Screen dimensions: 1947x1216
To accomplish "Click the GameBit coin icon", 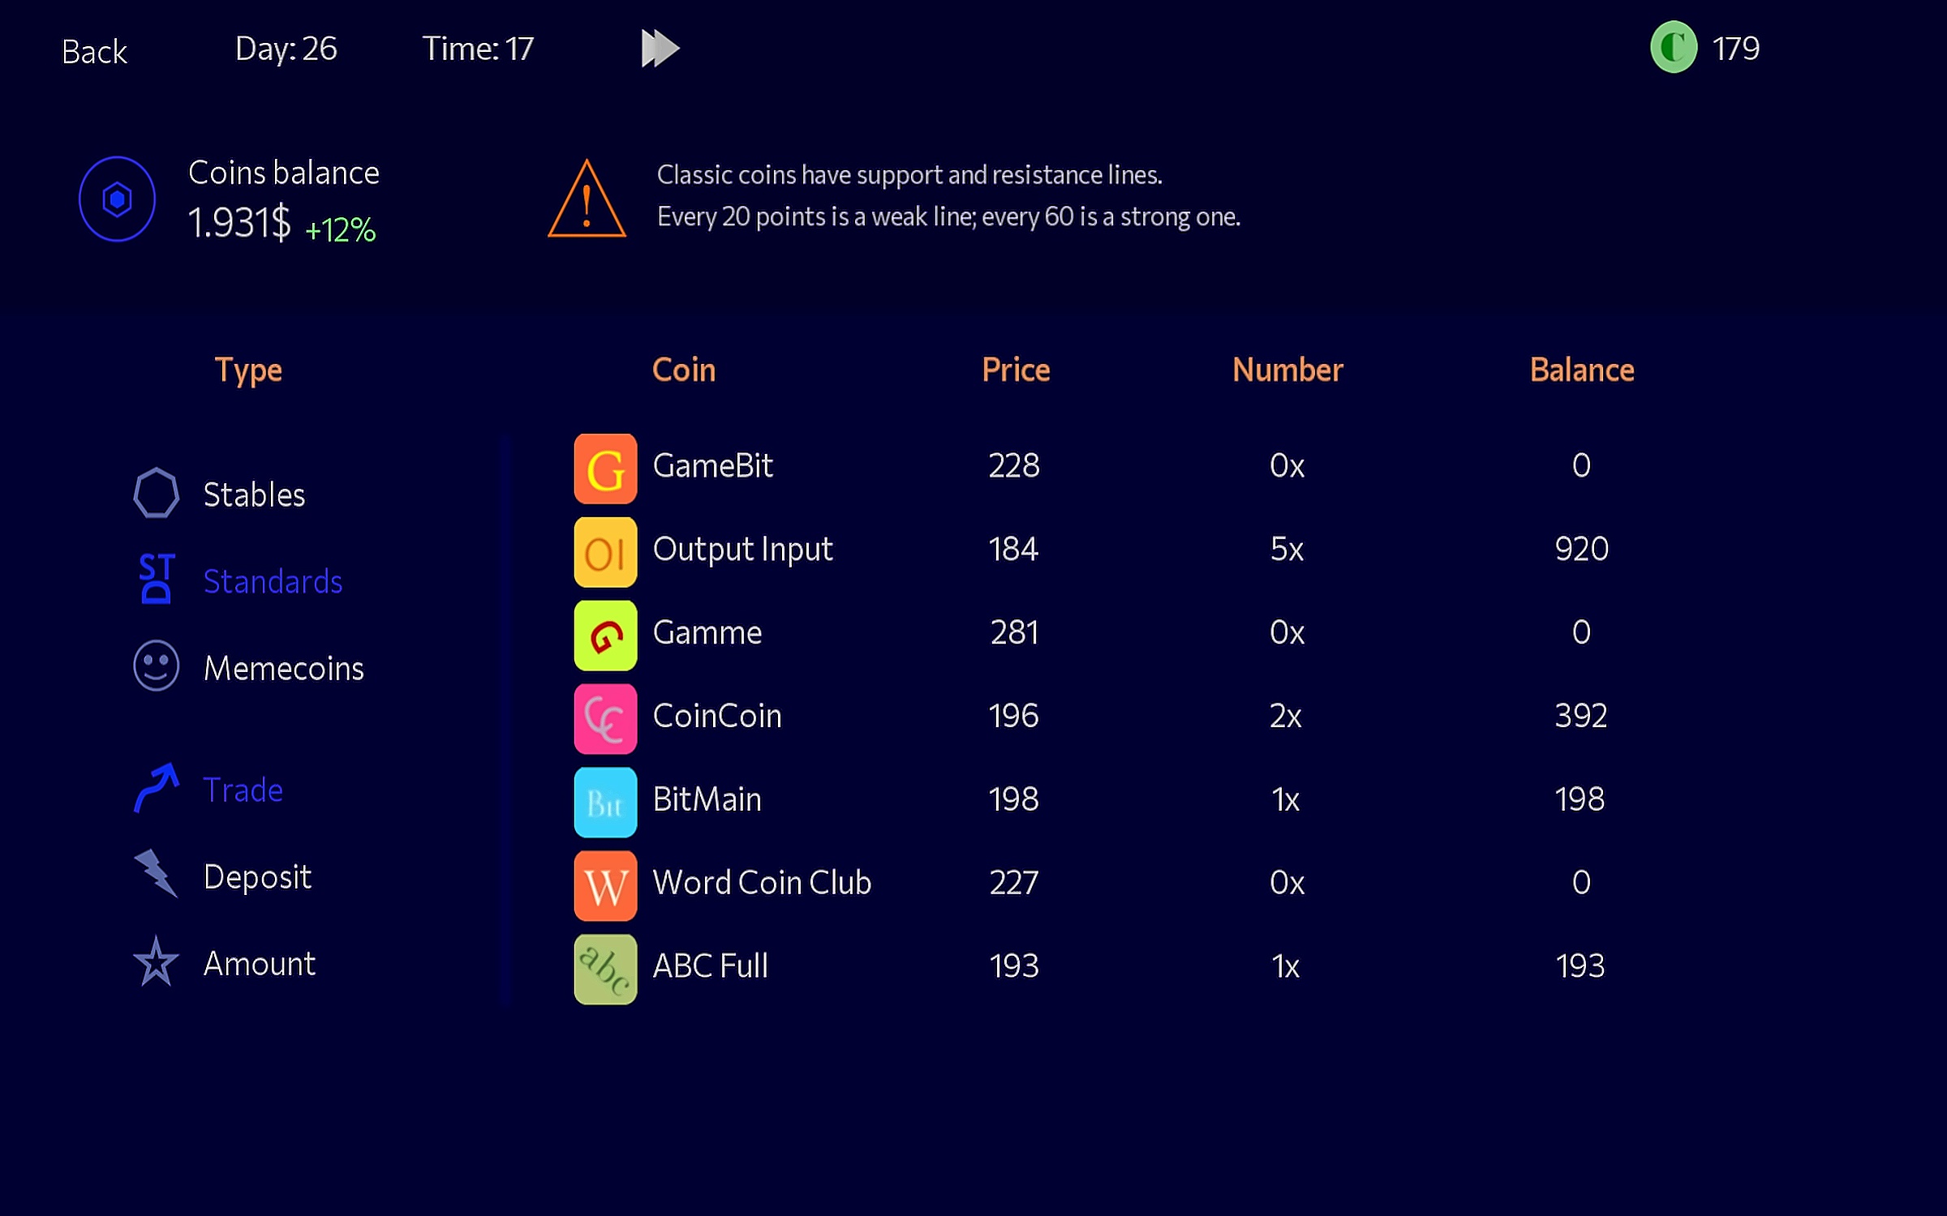I will click(x=605, y=469).
